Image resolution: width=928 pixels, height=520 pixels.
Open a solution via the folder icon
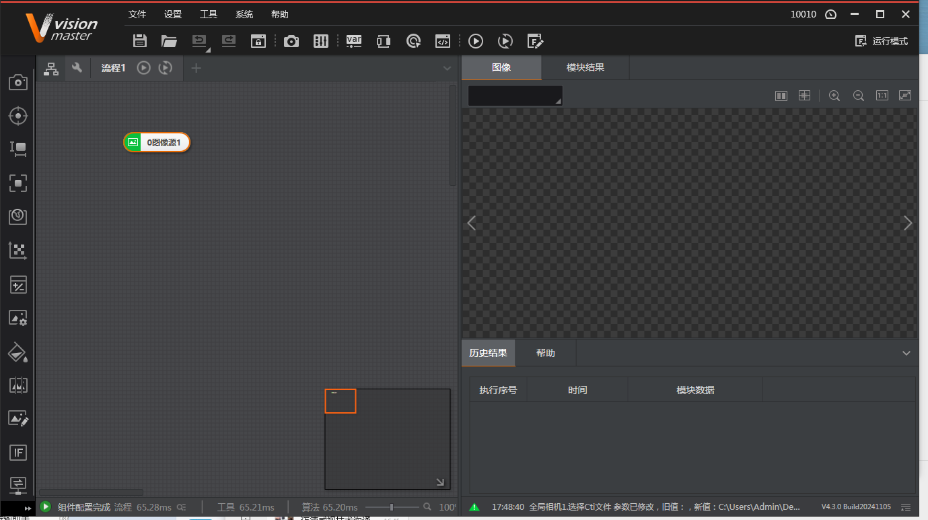click(x=169, y=41)
